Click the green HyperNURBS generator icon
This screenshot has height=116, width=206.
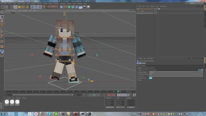point(69,7)
